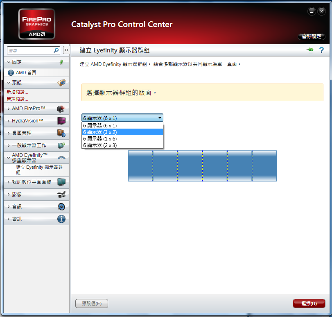The height and width of the screenshot is (317, 332).
Task: Click the 影像 video camera icon
Action: 61,194
